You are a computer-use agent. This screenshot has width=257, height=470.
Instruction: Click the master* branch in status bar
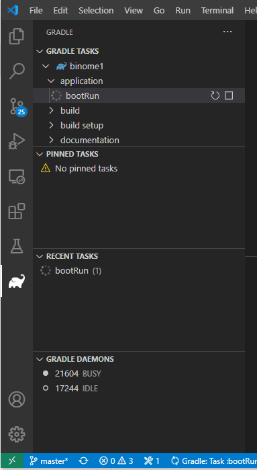[49, 461]
